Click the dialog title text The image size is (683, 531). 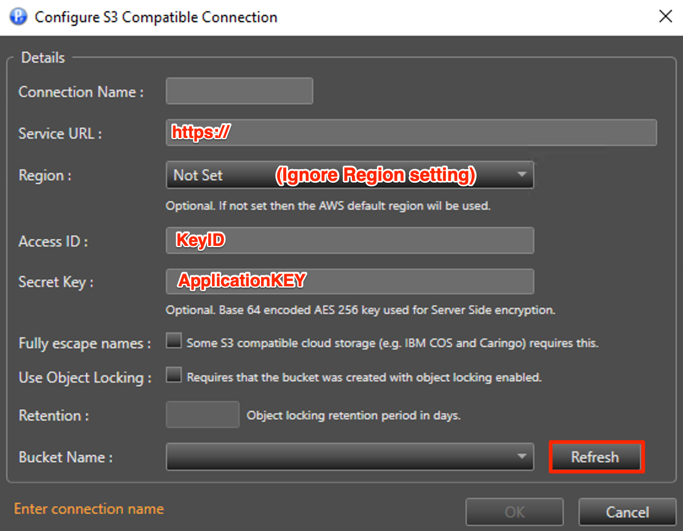pos(156,17)
